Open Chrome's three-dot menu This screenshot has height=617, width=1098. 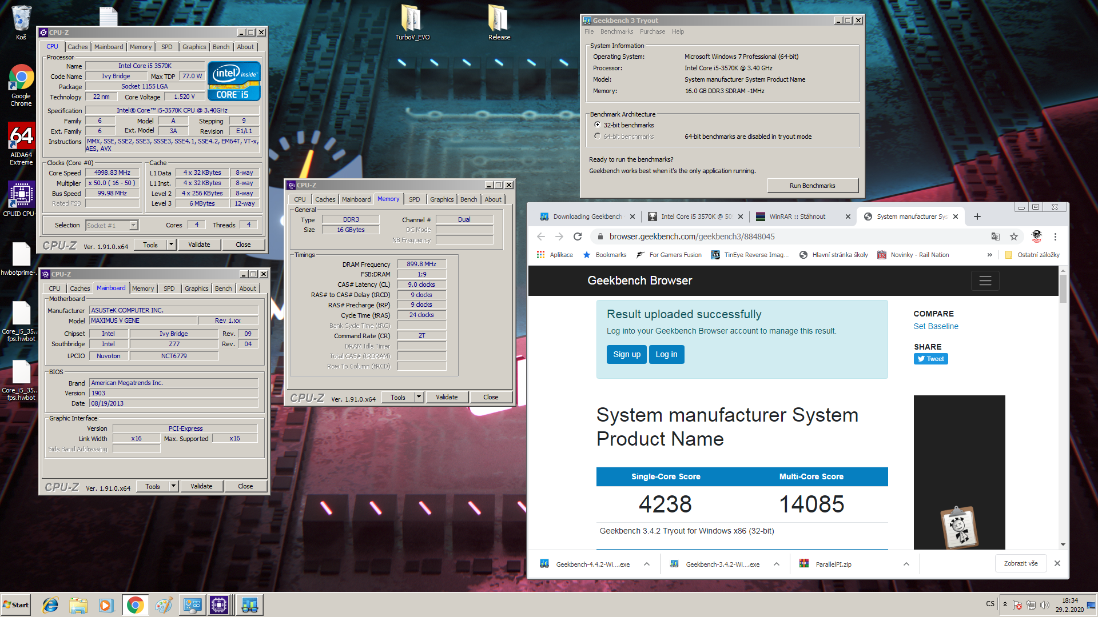[1055, 237]
